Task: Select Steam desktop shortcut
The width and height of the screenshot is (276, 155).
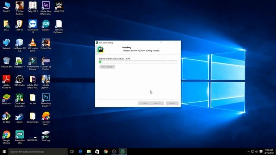Action: pos(19,118)
